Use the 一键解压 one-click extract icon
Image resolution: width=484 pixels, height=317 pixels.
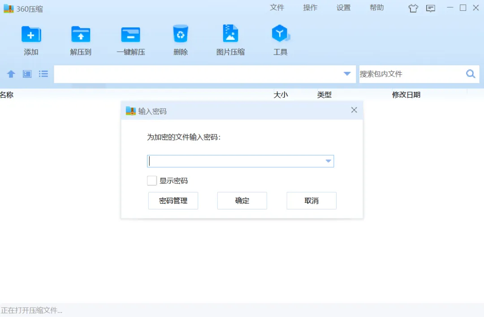point(130,39)
